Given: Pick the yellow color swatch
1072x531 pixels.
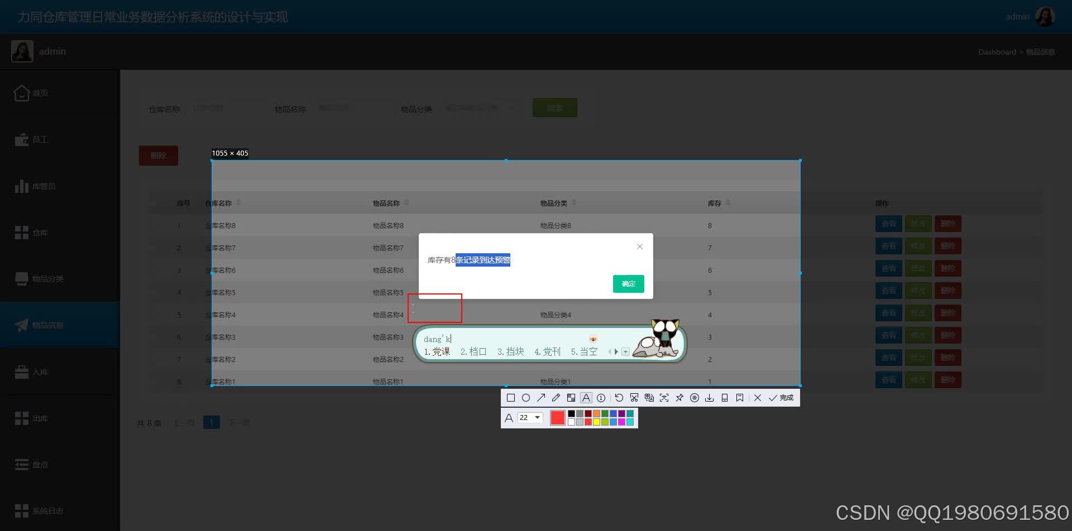Looking at the screenshot, I should pyautogui.click(x=596, y=422).
